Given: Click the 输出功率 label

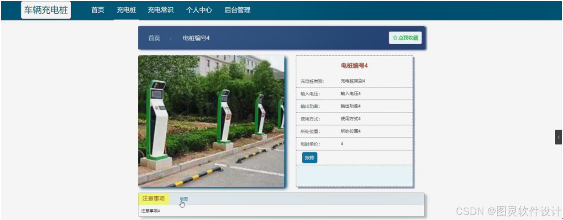Looking at the screenshot, I should coord(310,106).
